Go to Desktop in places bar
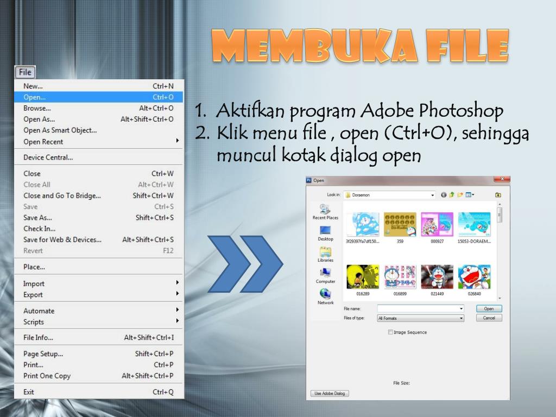The height and width of the screenshot is (417, 556). (325, 233)
